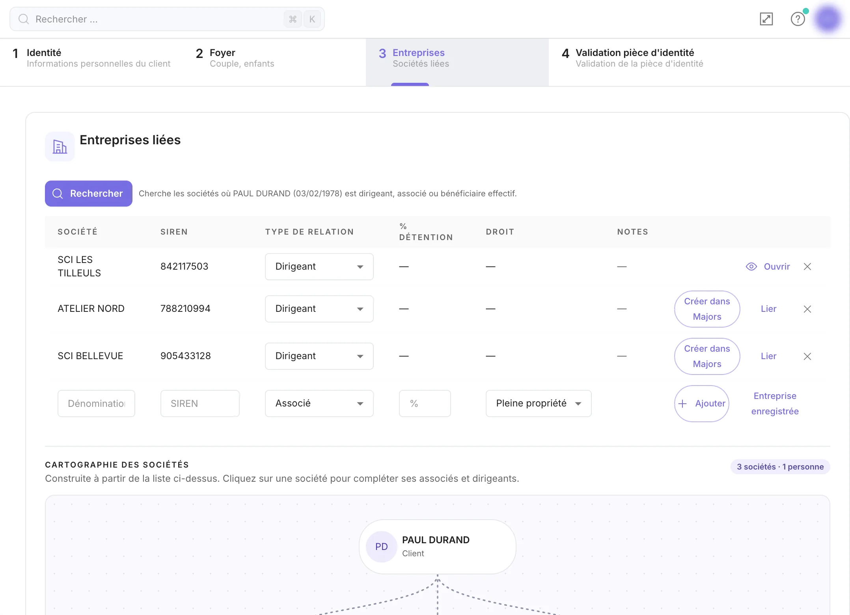Focus the Dénomination input field
Image resolution: width=850 pixels, height=615 pixels.
(96, 403)
